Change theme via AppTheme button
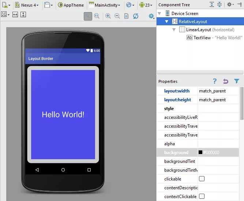 tap(71, 5)
